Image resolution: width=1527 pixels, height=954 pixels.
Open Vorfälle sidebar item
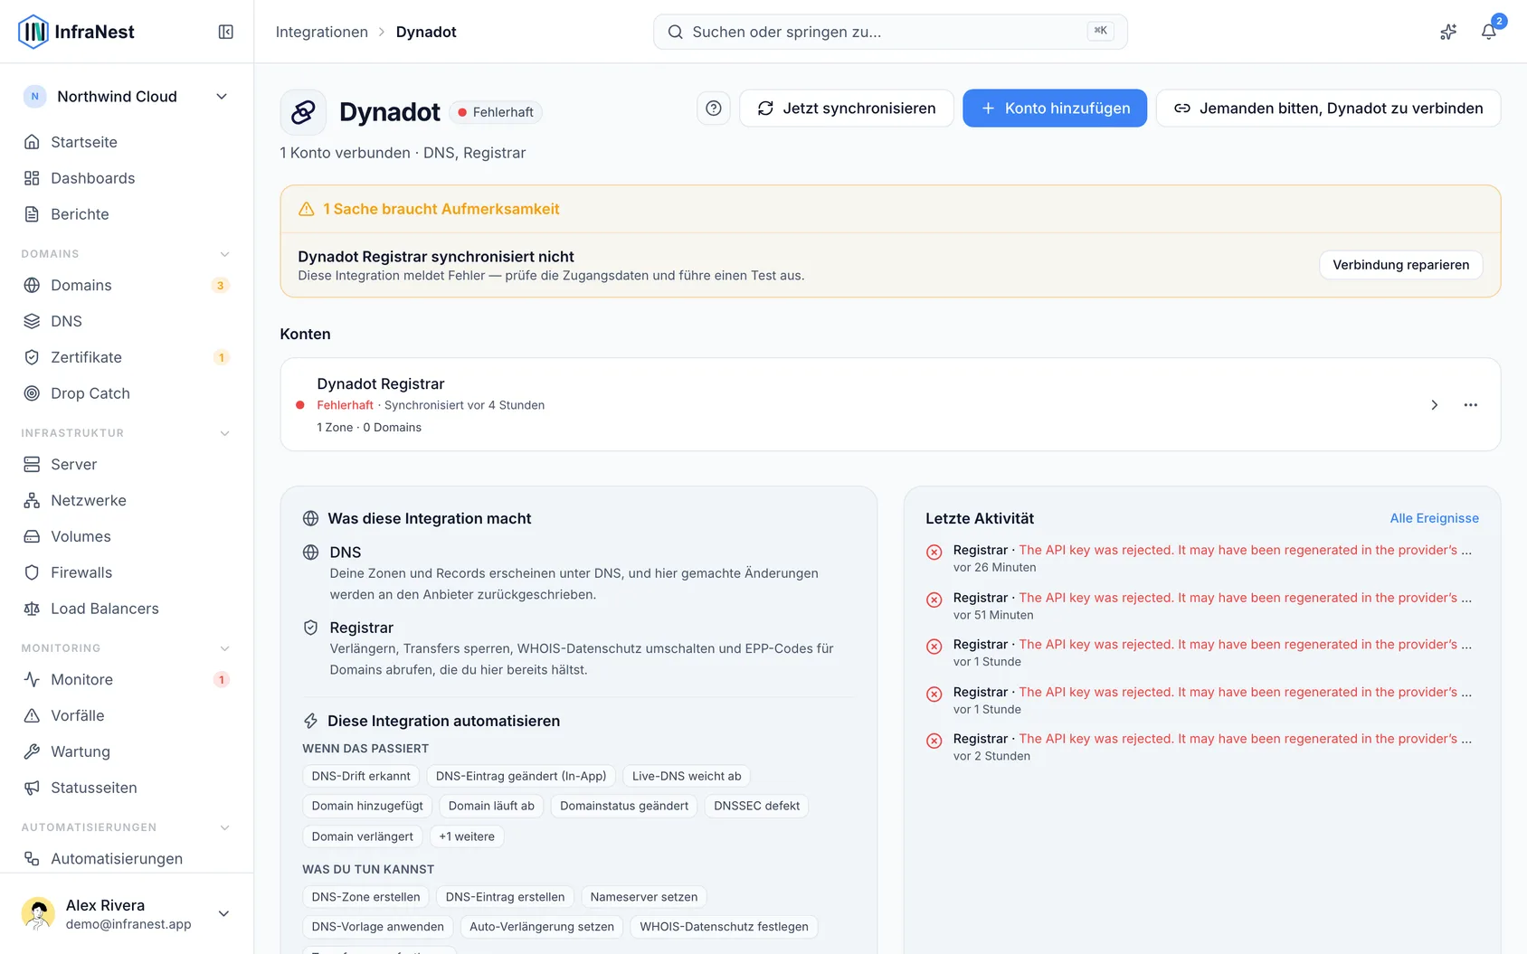click(127, 715)
